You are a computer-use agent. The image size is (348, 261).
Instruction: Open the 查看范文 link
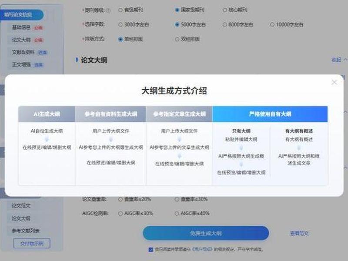point(299,233)
